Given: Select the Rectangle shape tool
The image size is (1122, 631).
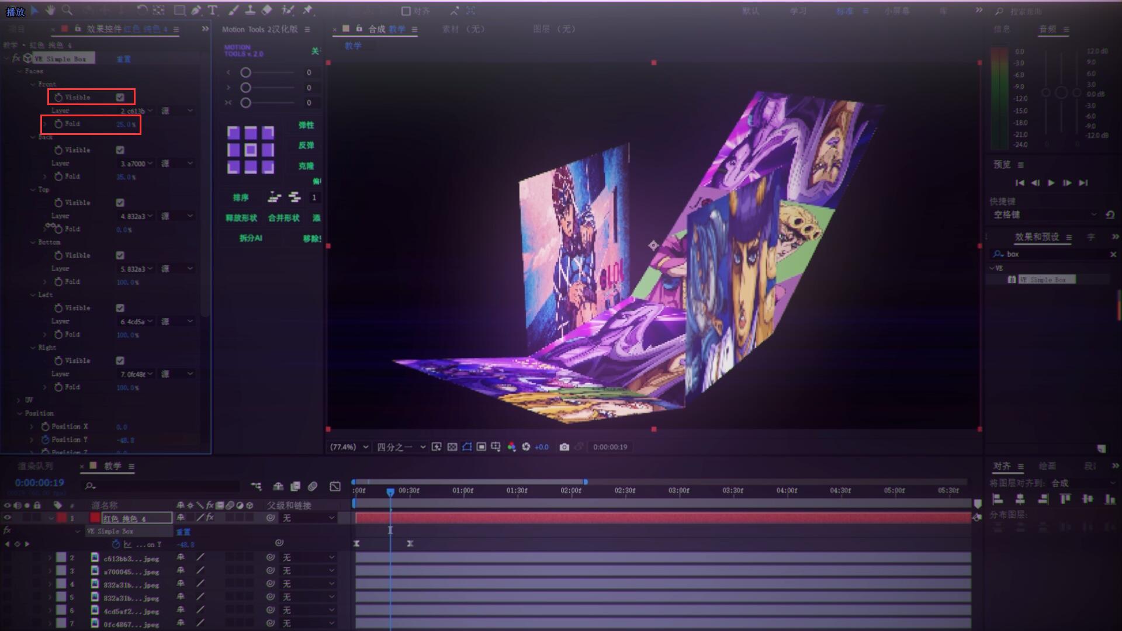Looking at the screenshot, I should point(180,10).
